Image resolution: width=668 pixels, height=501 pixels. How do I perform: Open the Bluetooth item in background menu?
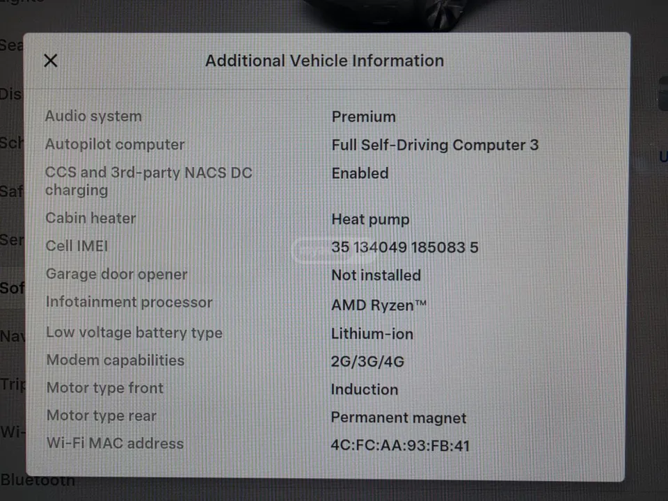click(x=38, y=481)
